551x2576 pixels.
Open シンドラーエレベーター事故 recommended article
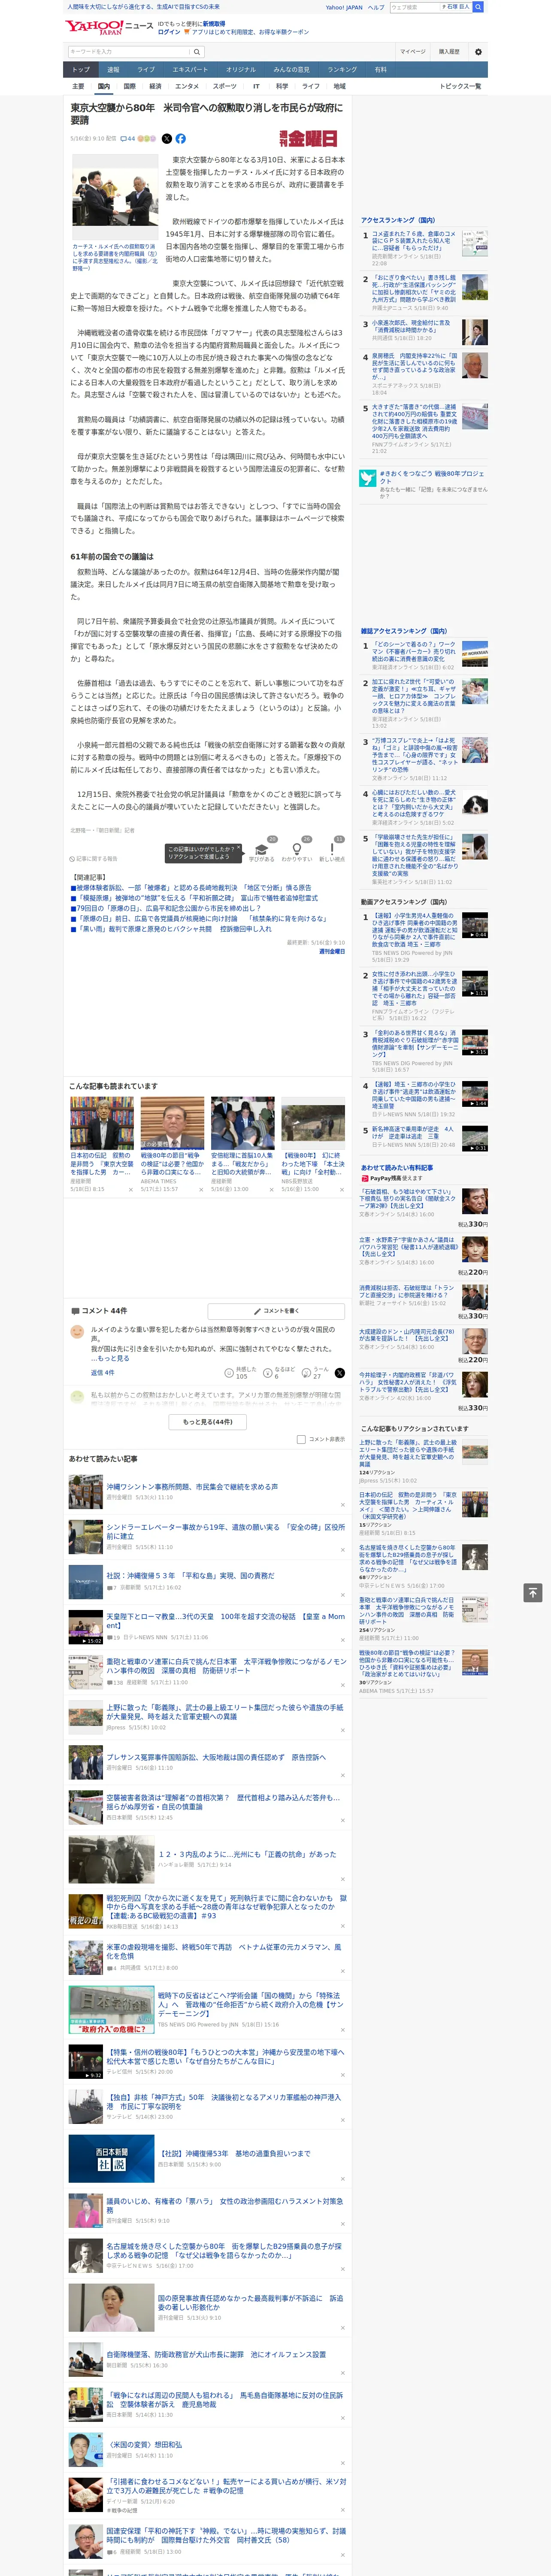click(226, 1532)
